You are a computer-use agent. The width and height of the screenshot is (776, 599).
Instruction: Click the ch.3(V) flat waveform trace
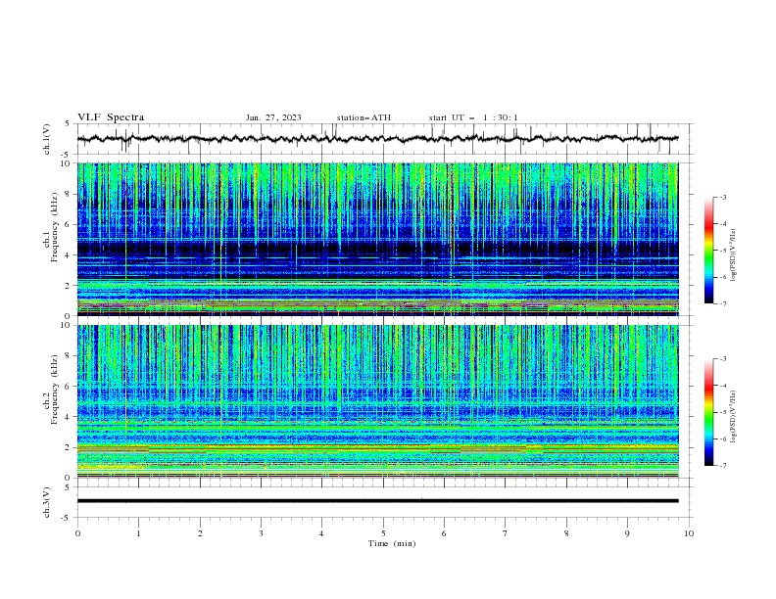pos(378,501)
